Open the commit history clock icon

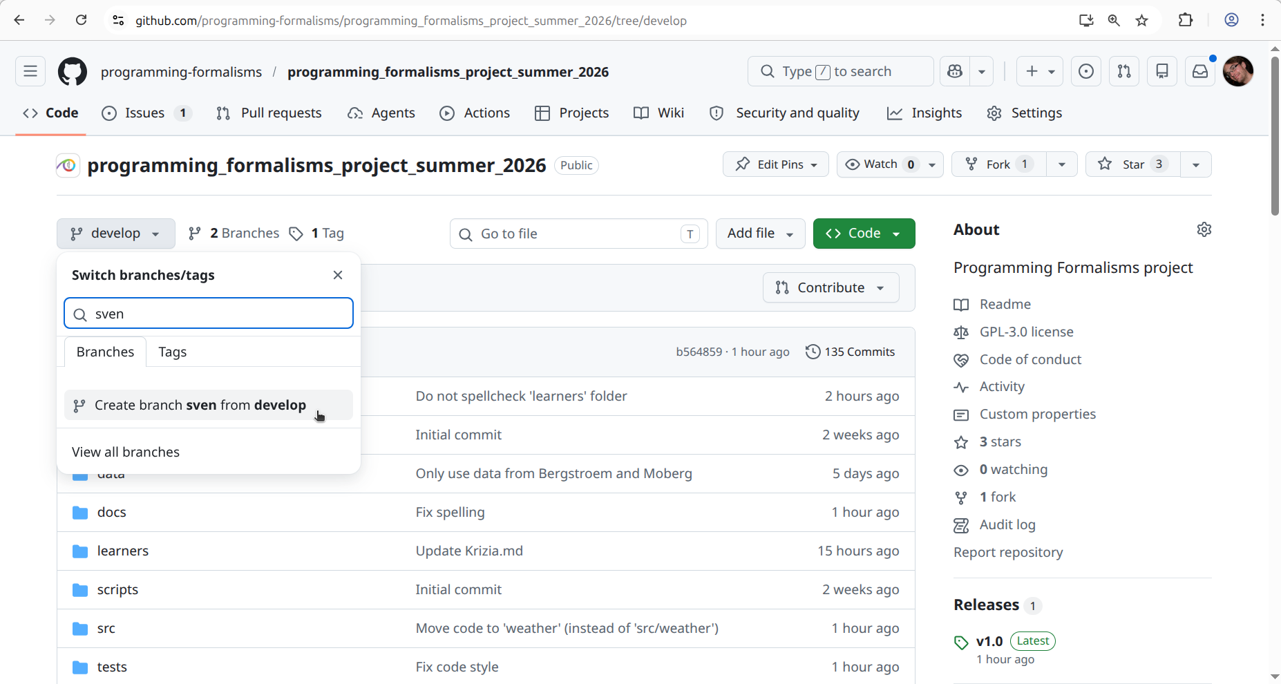pos(813,352)
